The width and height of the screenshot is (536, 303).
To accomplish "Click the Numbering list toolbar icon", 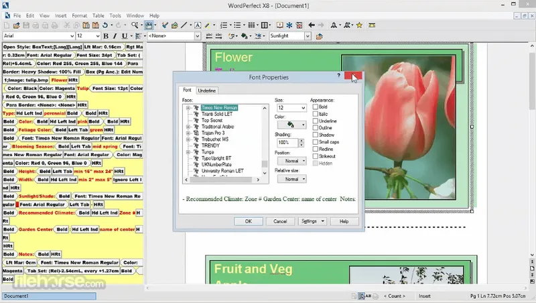I will 224,25.
